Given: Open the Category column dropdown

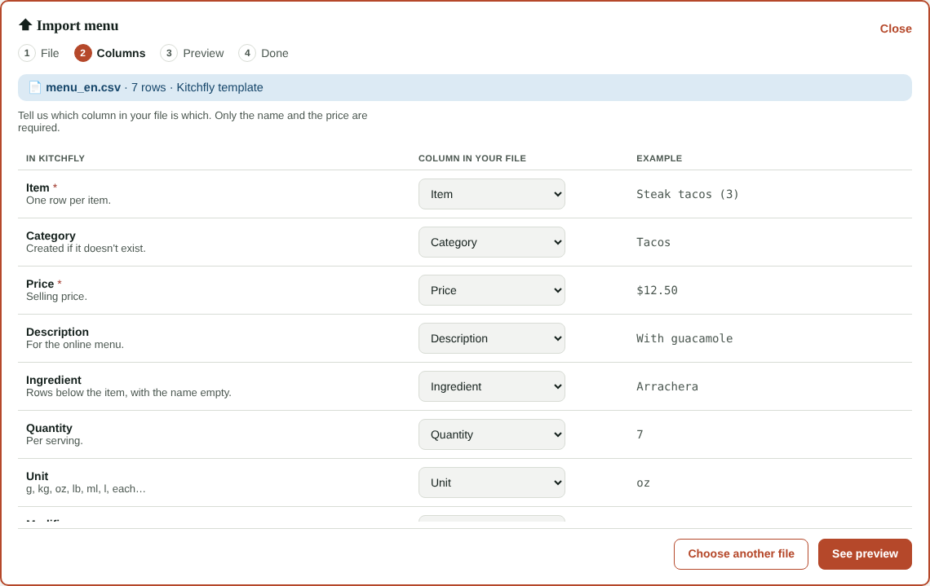Looking at the screenshot, I should coord(492,242).
